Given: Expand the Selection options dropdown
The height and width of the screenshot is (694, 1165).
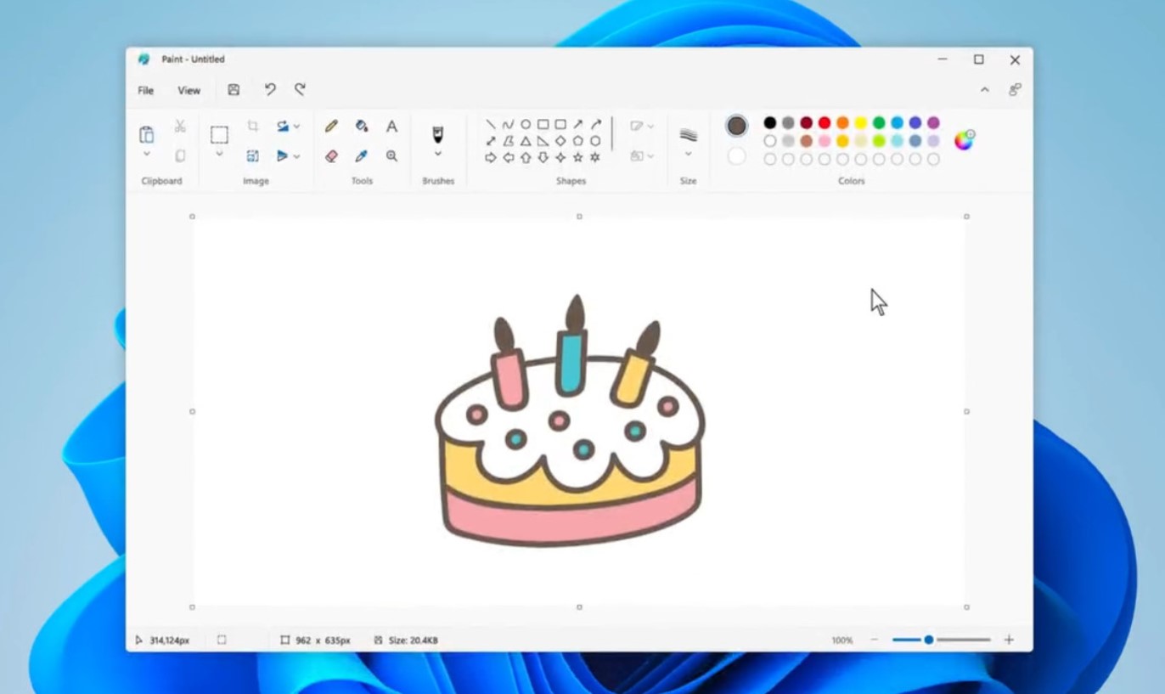Looking at the screenshot, I should (x=219, y=154).
